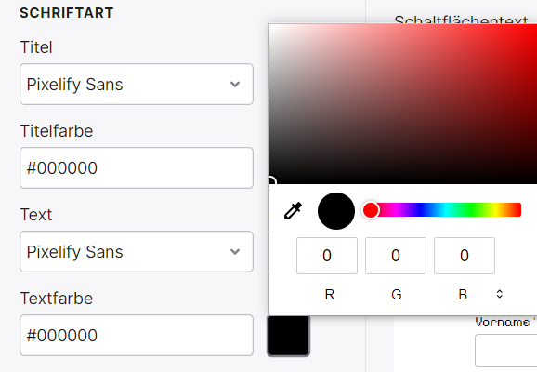537x372 pixels.
Task: Switch color format with the RGB arrows
Action: click(x=499, y=294)
